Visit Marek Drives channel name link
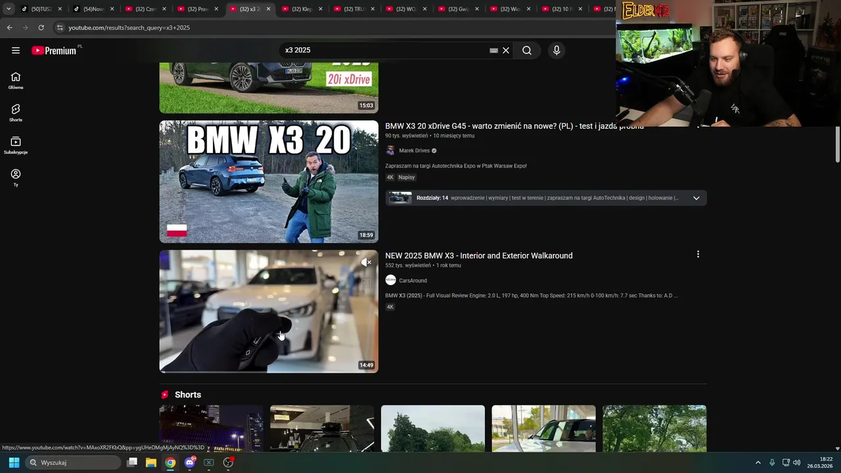841x473 pixels. coord(414,150)
